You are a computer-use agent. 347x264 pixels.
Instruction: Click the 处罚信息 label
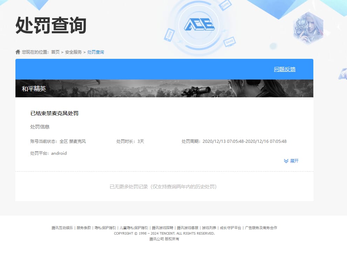tap(40, 127)
